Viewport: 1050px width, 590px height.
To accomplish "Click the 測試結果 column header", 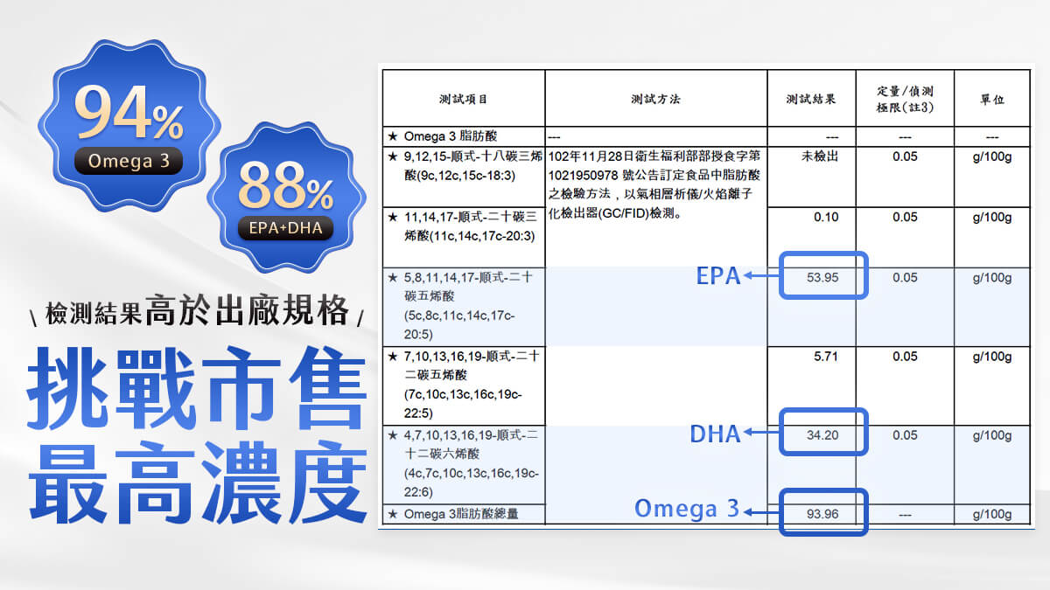I will tap(811, 100).
